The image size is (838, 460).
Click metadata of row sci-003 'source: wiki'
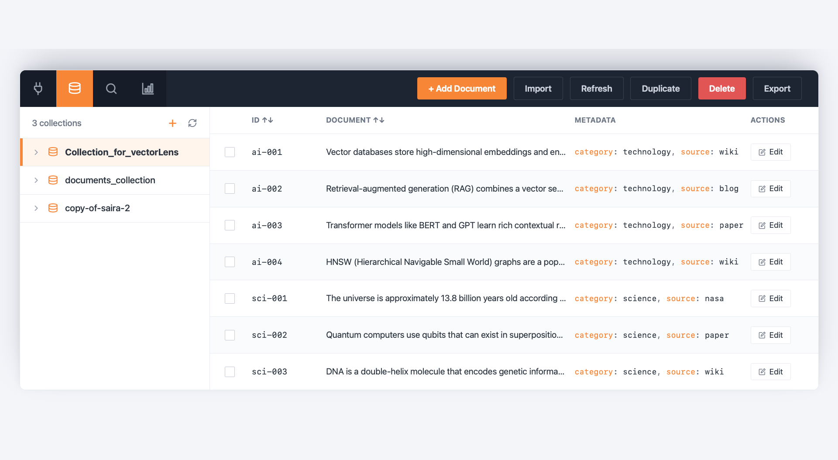[x=695, y=372]
